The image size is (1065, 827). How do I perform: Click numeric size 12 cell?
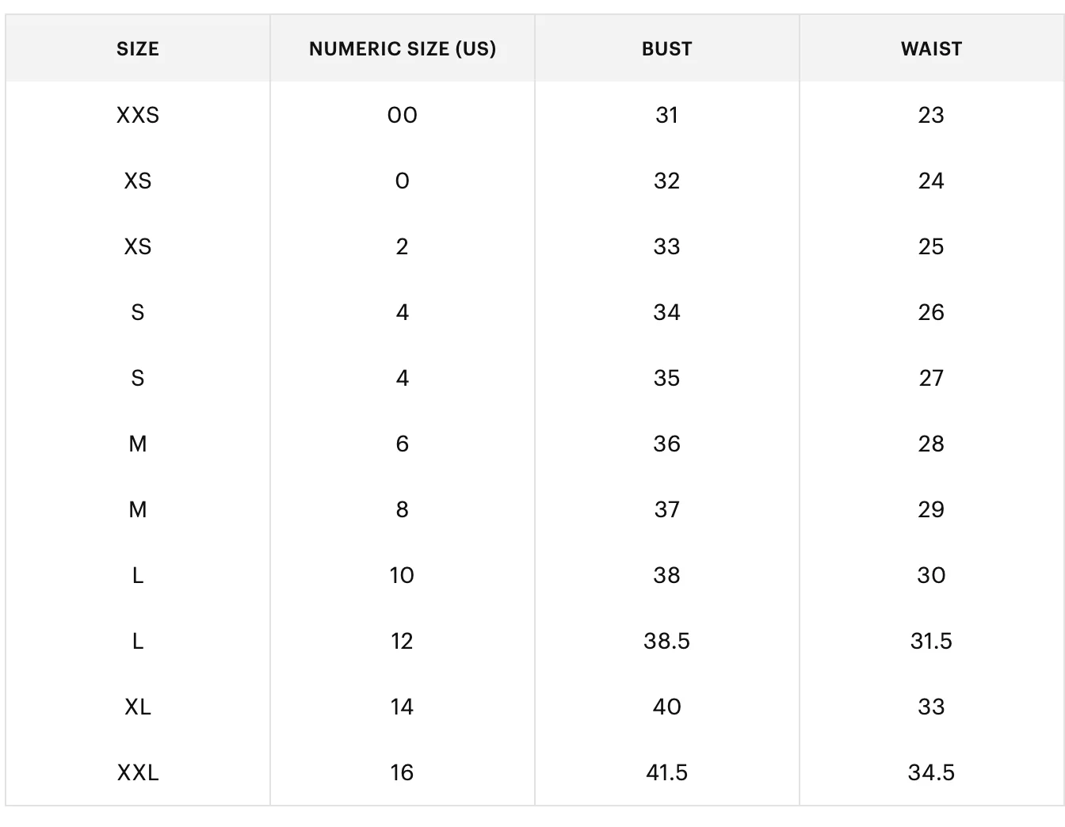(403, 641)
